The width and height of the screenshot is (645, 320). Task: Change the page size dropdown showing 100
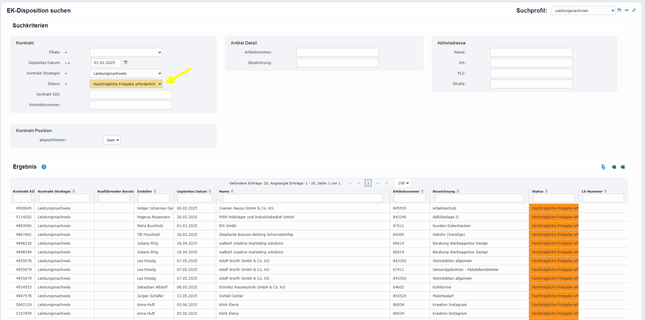[403, 183]
